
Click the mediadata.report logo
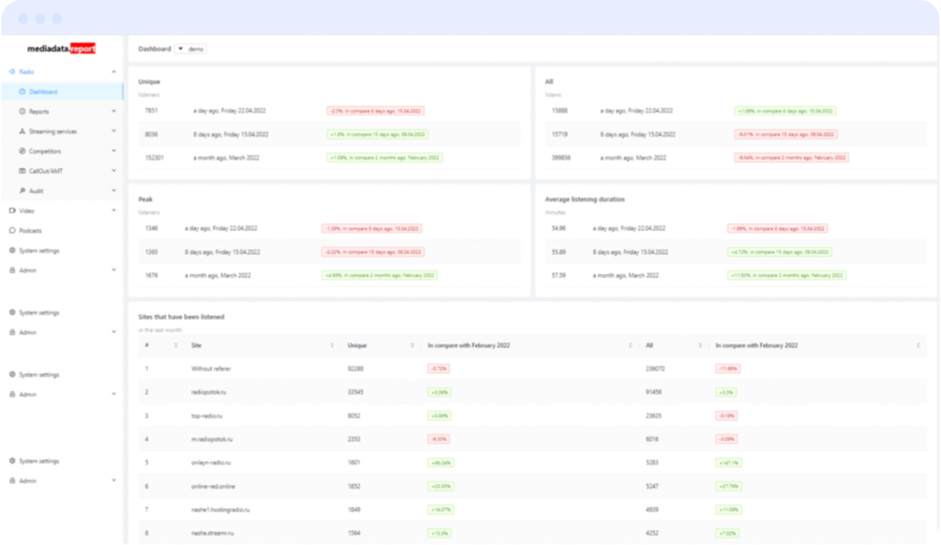(62, 49)
